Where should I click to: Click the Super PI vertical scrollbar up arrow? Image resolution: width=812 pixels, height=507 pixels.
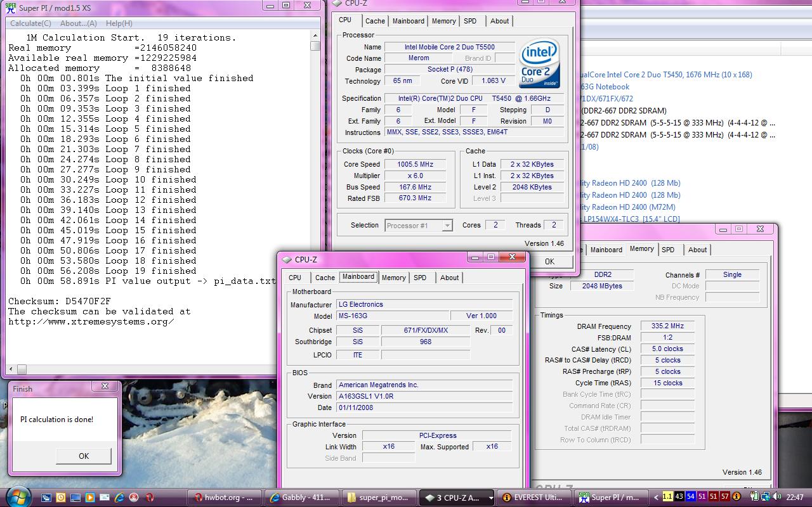click(315, 37)
